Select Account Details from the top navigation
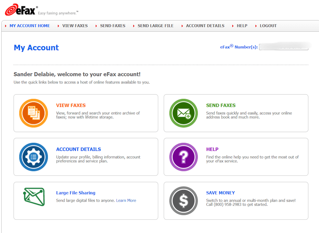Viewport: 319px width, 233px height. pyautogui.click(x=205, y=26)
